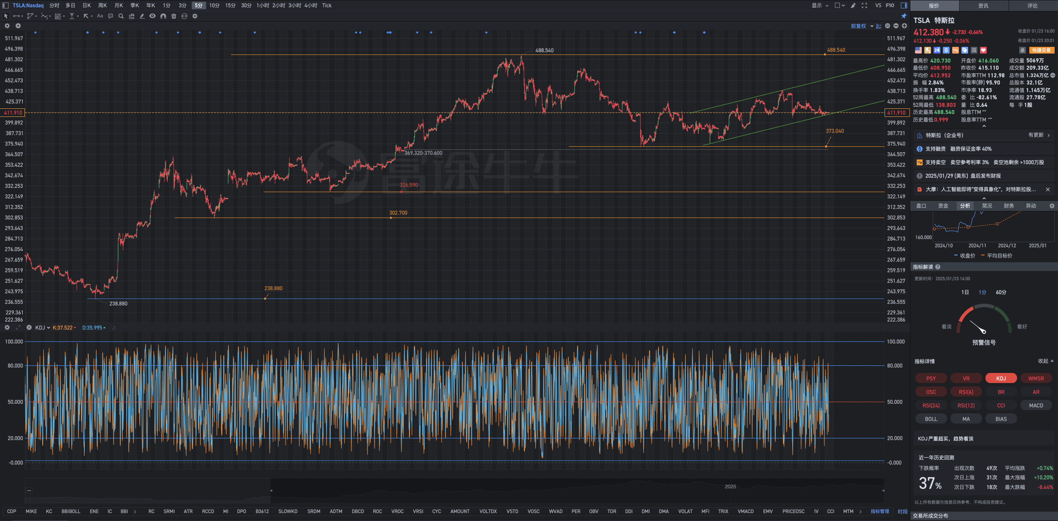
Task: Click the blue 24-hour trading icon
Action: coord(937,50)
